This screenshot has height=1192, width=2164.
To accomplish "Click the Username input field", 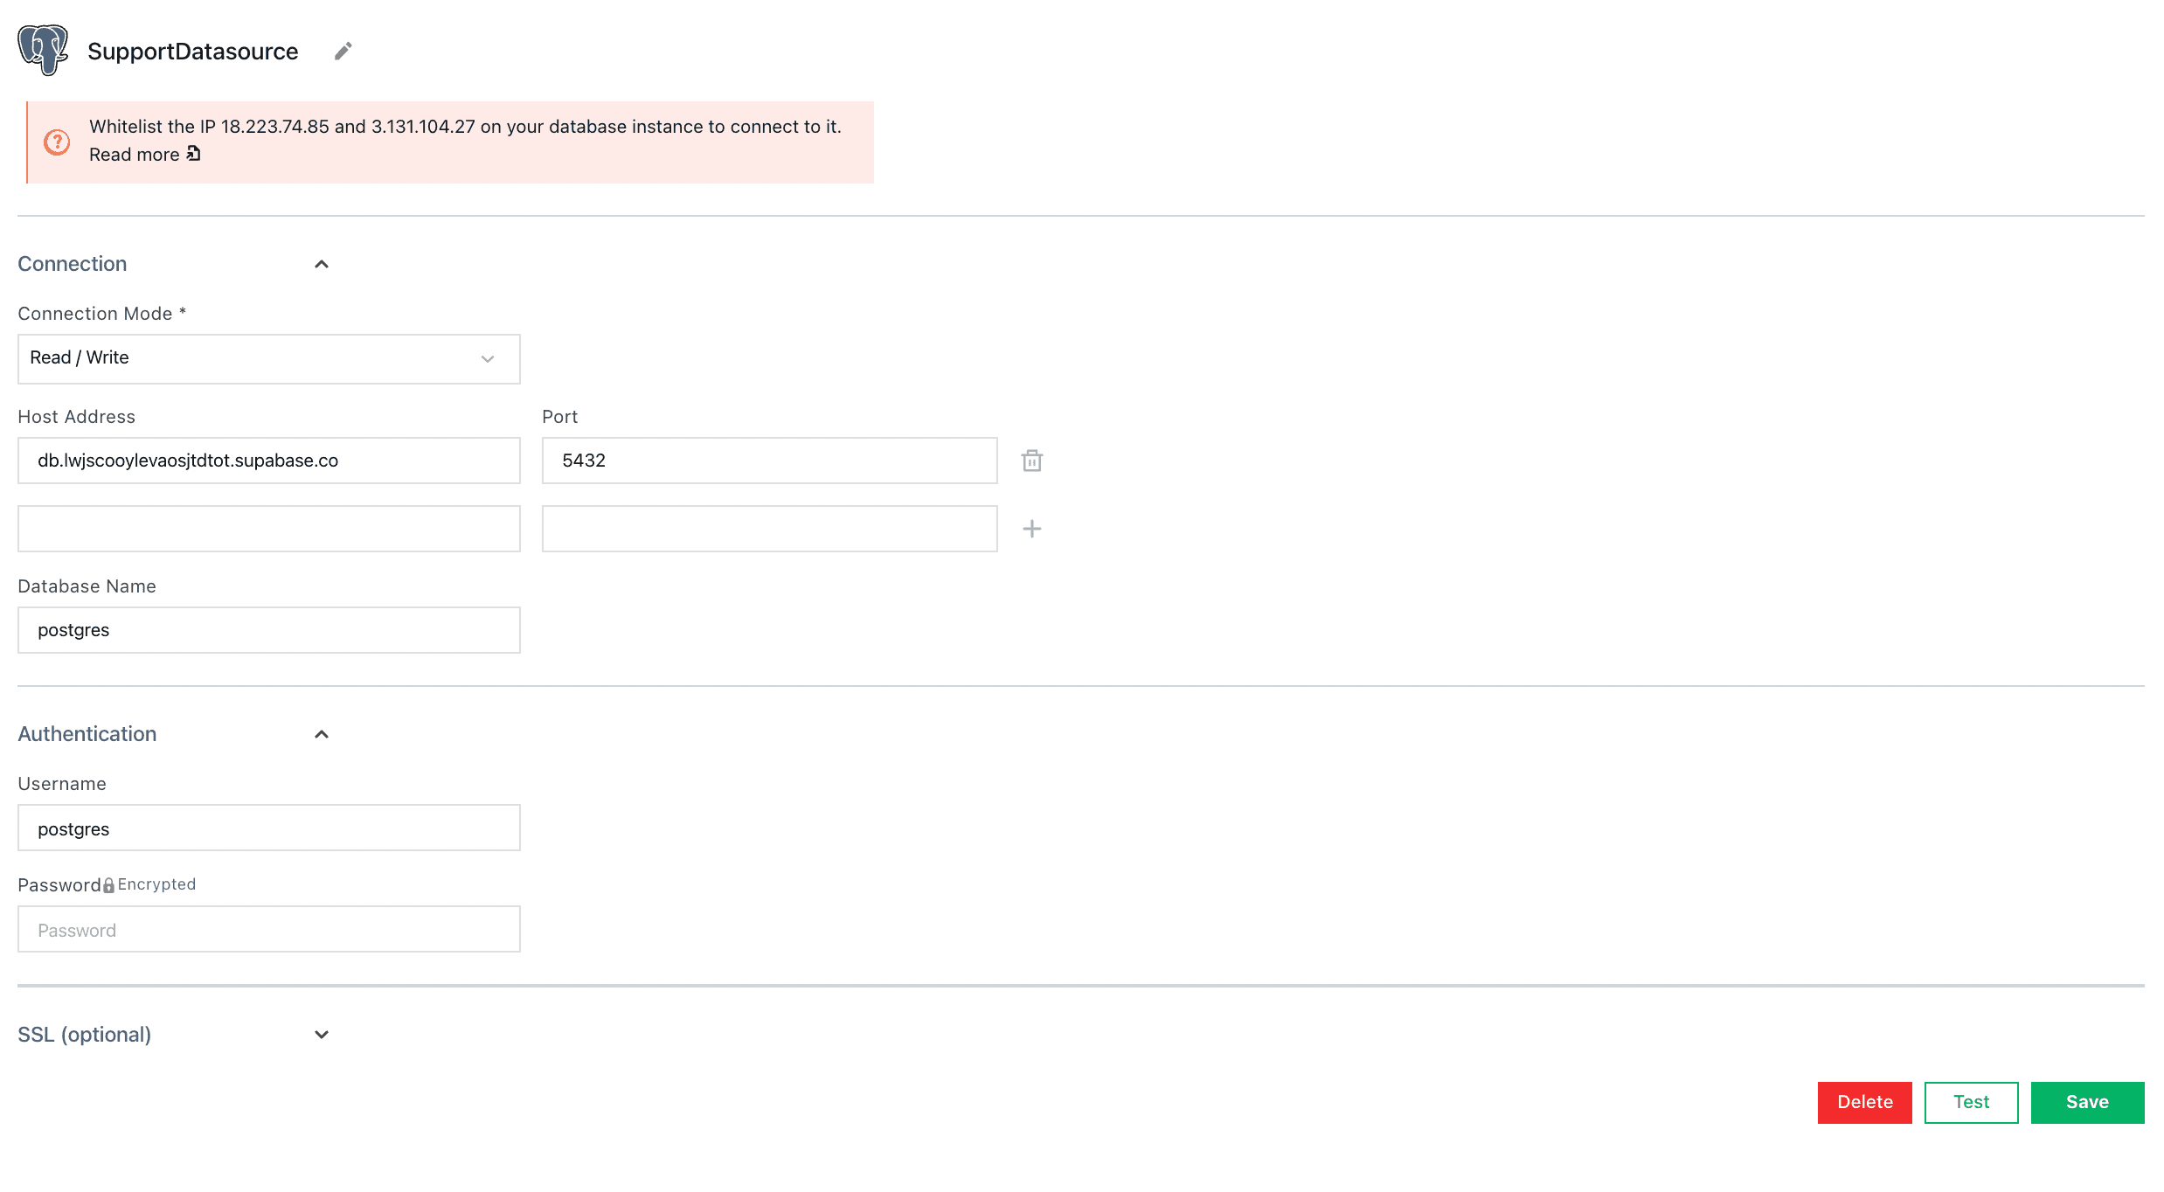I will (268, 827).
